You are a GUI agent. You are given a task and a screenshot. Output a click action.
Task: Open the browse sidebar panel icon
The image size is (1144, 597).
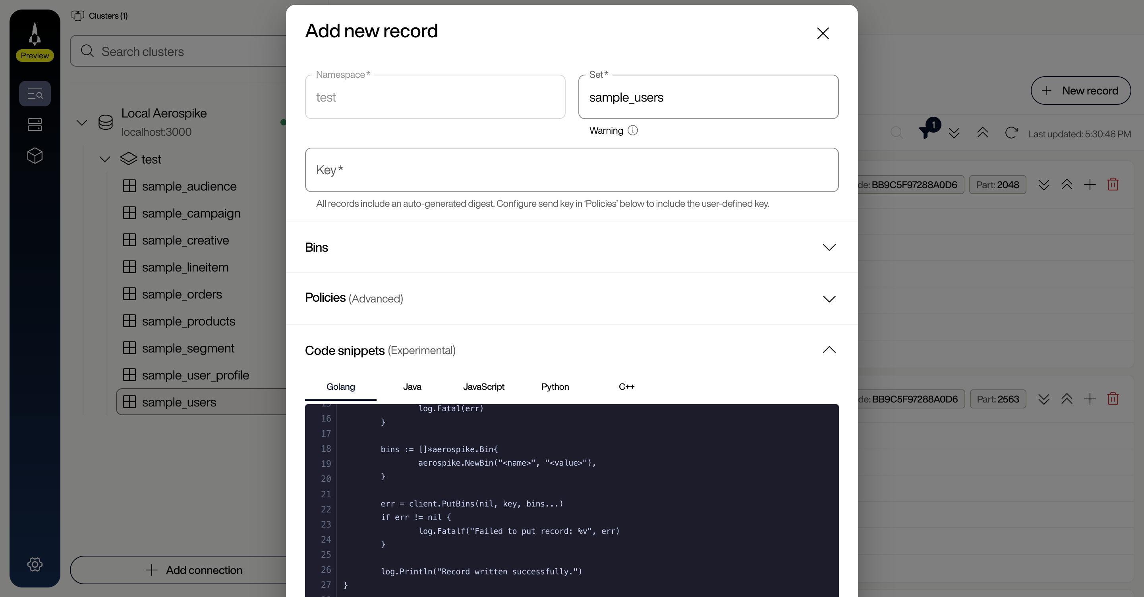pos(35,94)
